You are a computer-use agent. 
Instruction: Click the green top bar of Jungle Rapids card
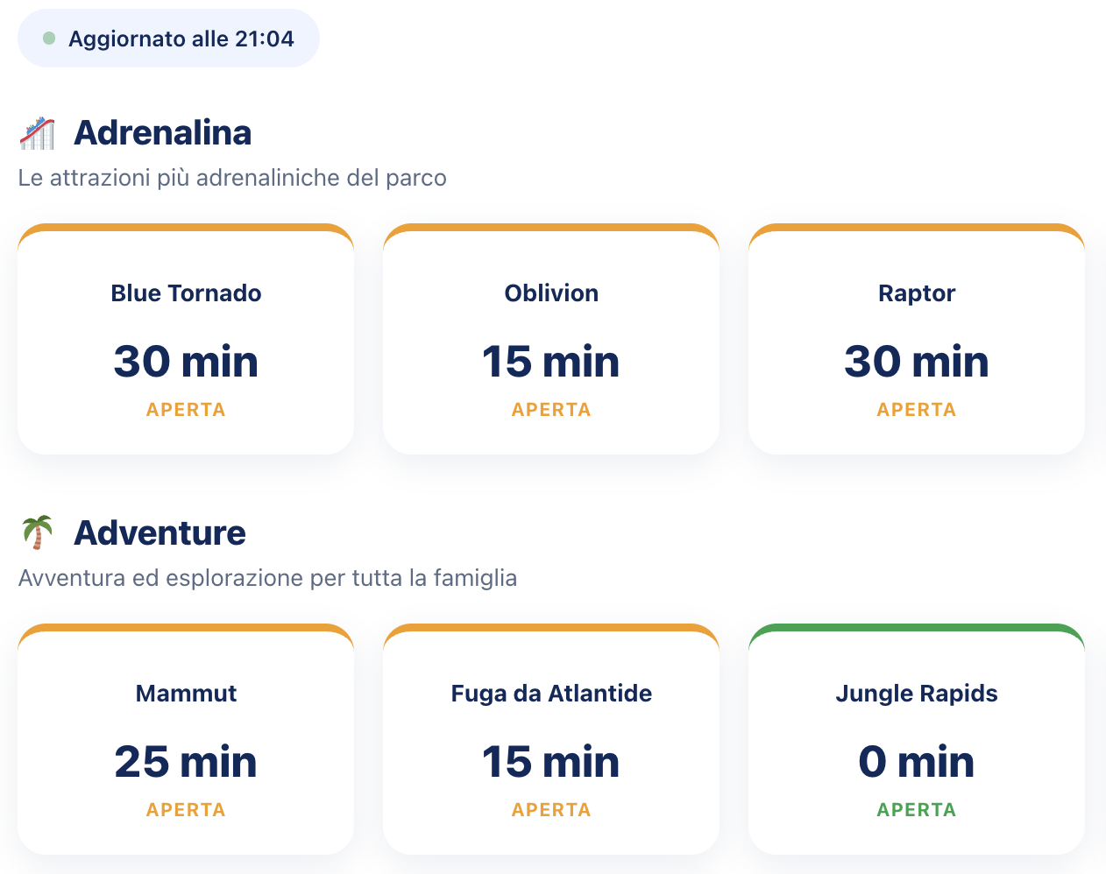click(x=917, y=627)
